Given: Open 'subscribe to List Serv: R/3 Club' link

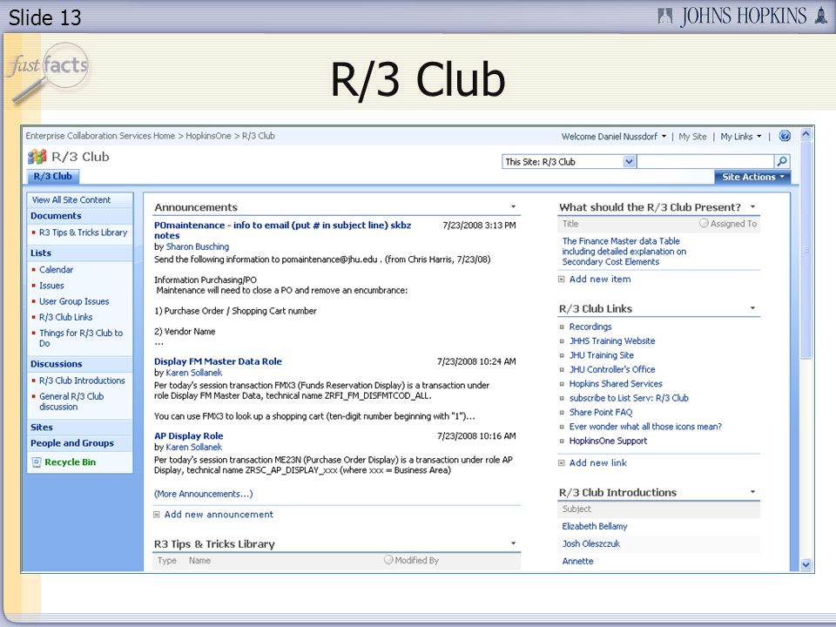Looking at the screenshot, I should pyautogui.click(x=629, y=398).
